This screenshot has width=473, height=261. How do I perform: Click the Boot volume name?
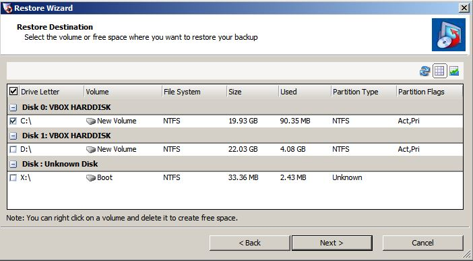(104, 177)
